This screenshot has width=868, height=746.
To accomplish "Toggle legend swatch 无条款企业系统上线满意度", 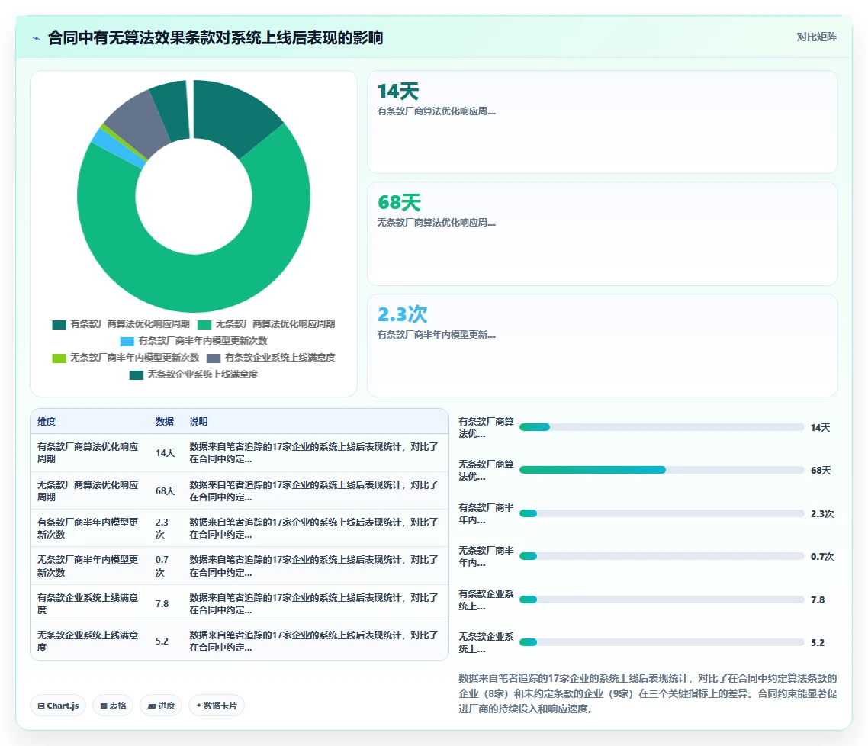I will 137,375.
